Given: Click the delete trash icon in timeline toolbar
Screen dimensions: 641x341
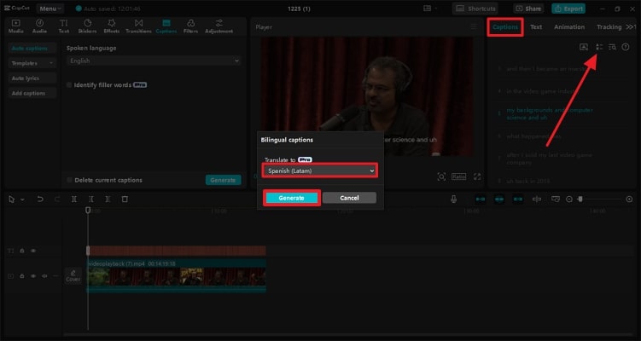Looking at the screenshot, I should (125, 199).
